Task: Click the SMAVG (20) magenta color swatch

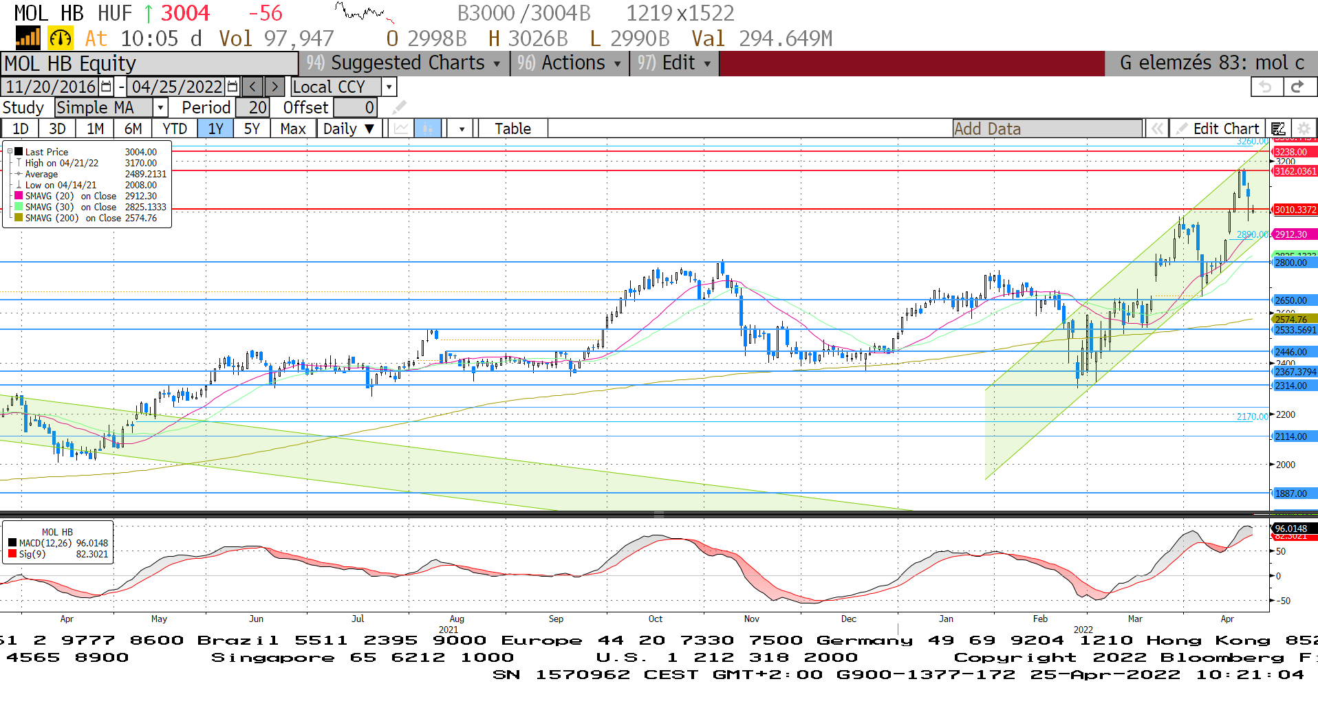Action: click(x=19, y=196)
